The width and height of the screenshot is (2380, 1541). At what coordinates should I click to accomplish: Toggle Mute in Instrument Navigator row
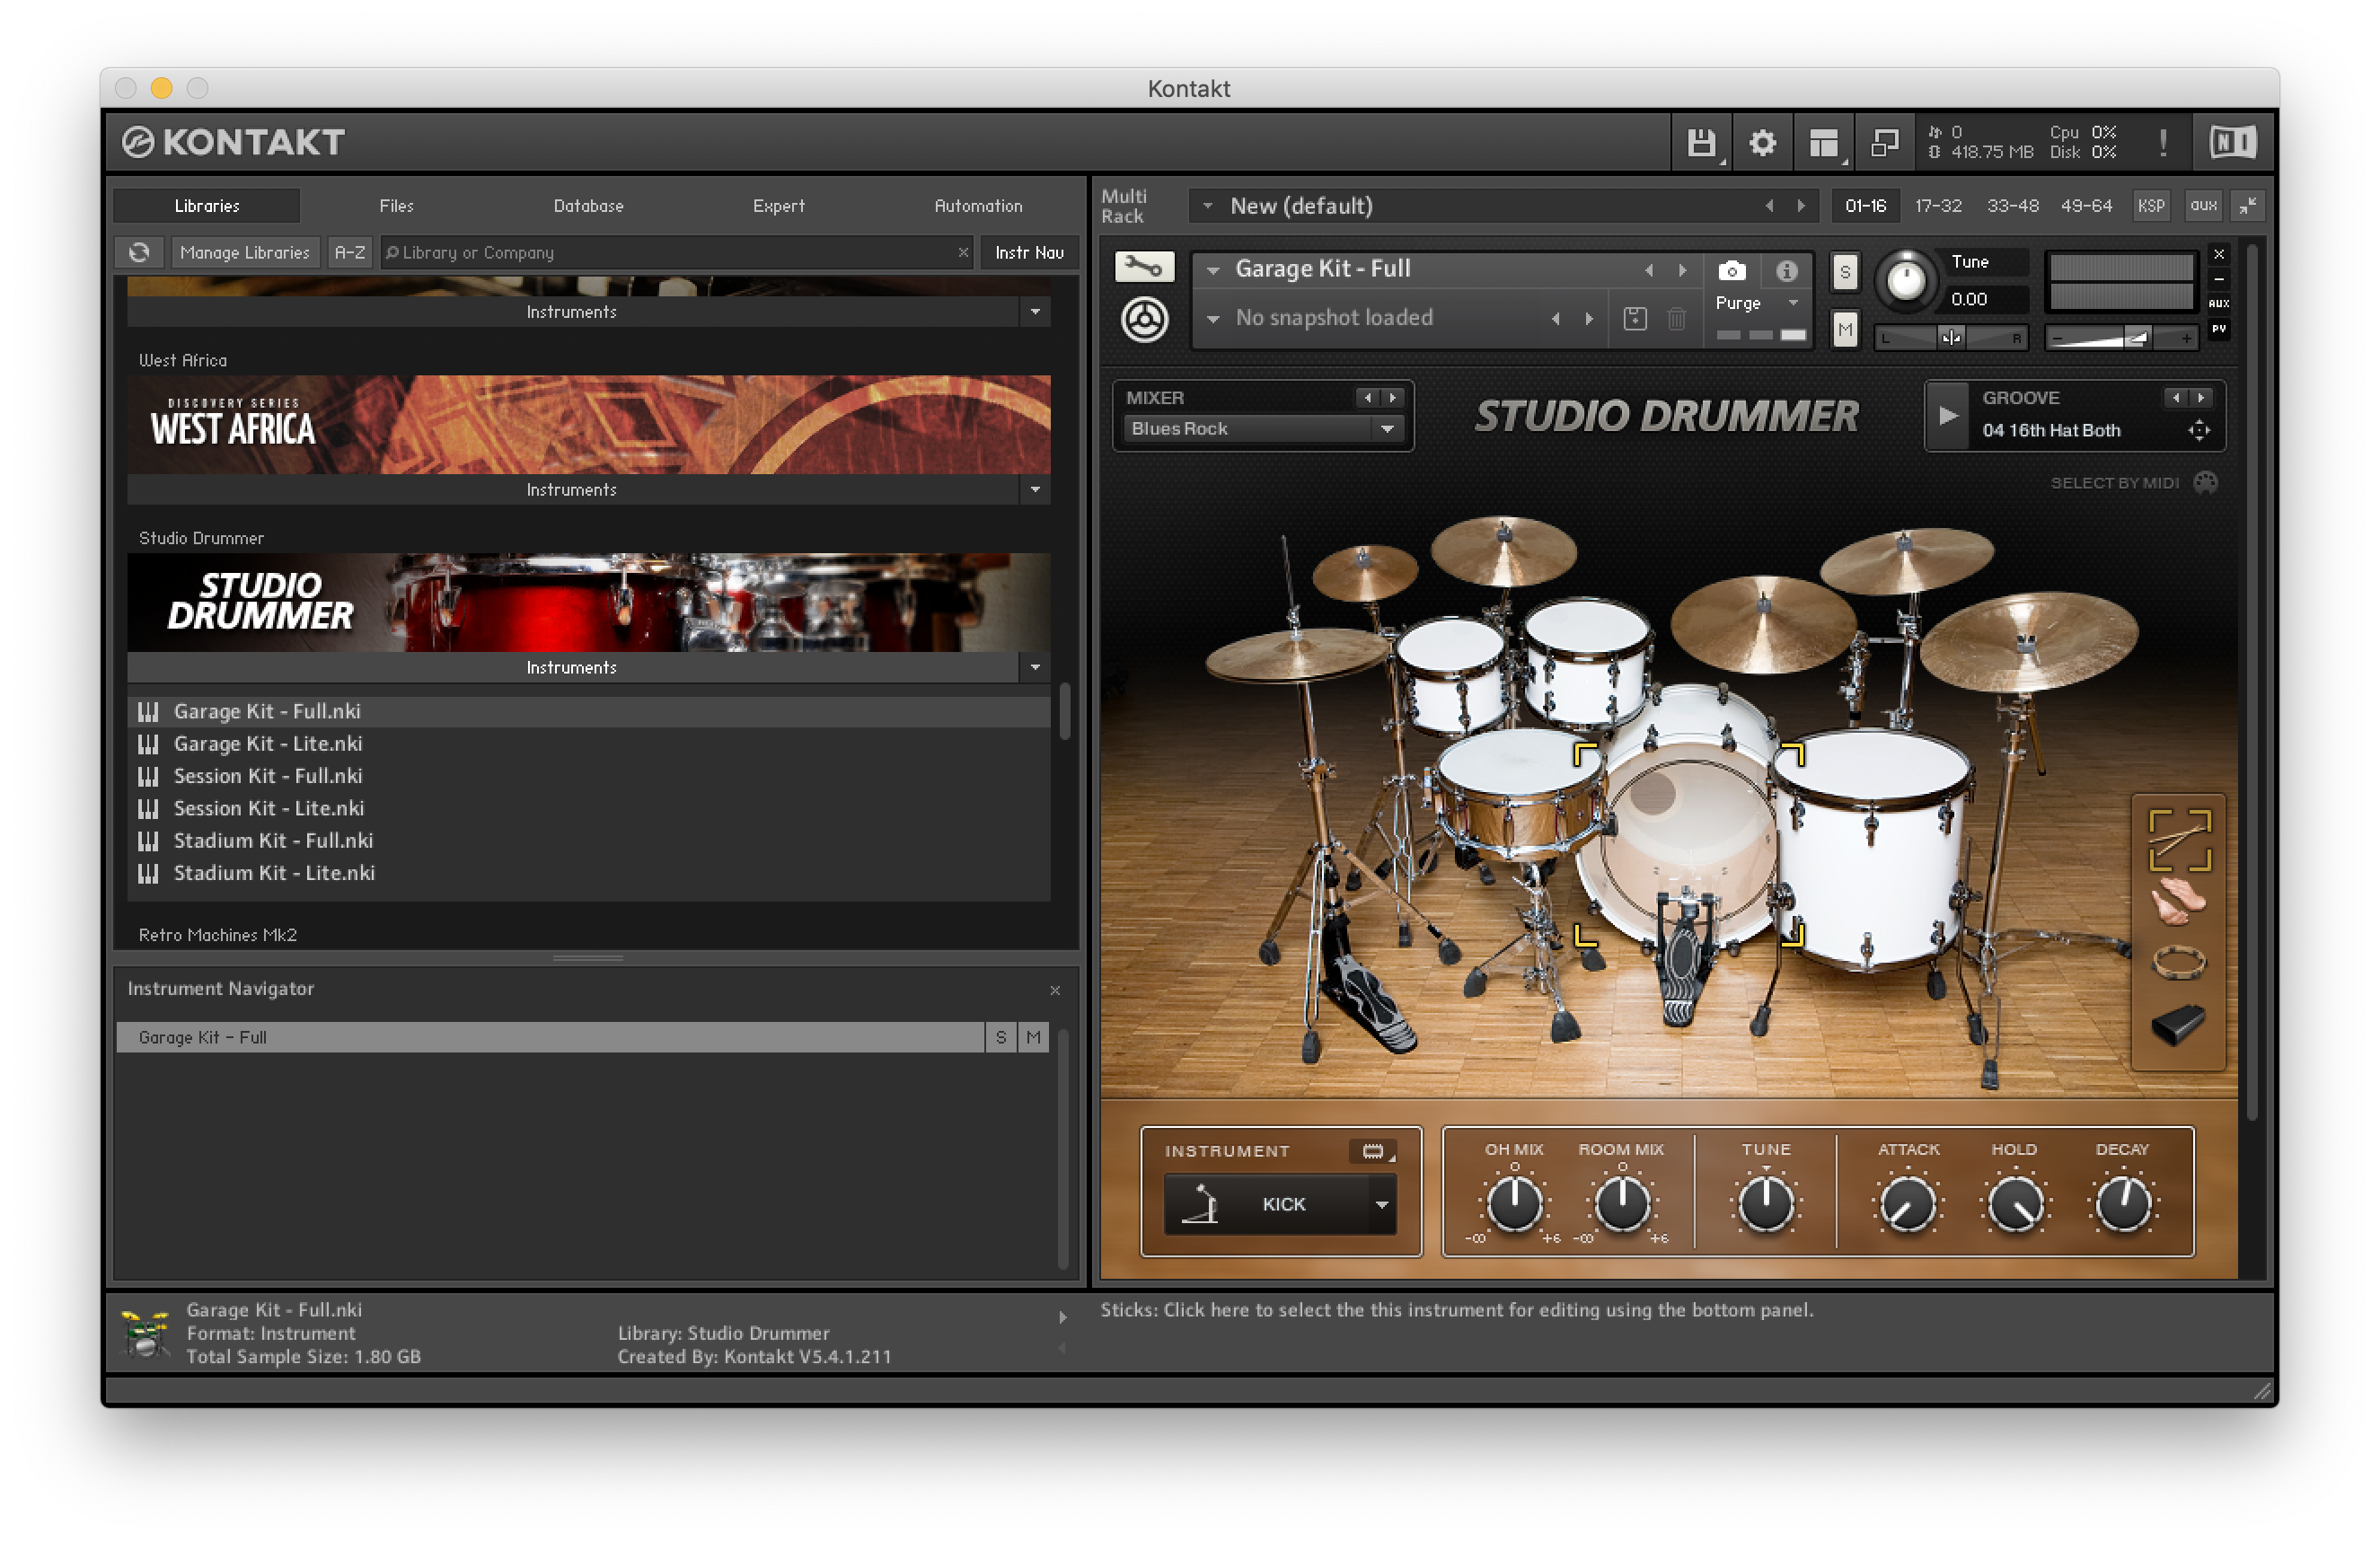click(x=1033, y=1037)
